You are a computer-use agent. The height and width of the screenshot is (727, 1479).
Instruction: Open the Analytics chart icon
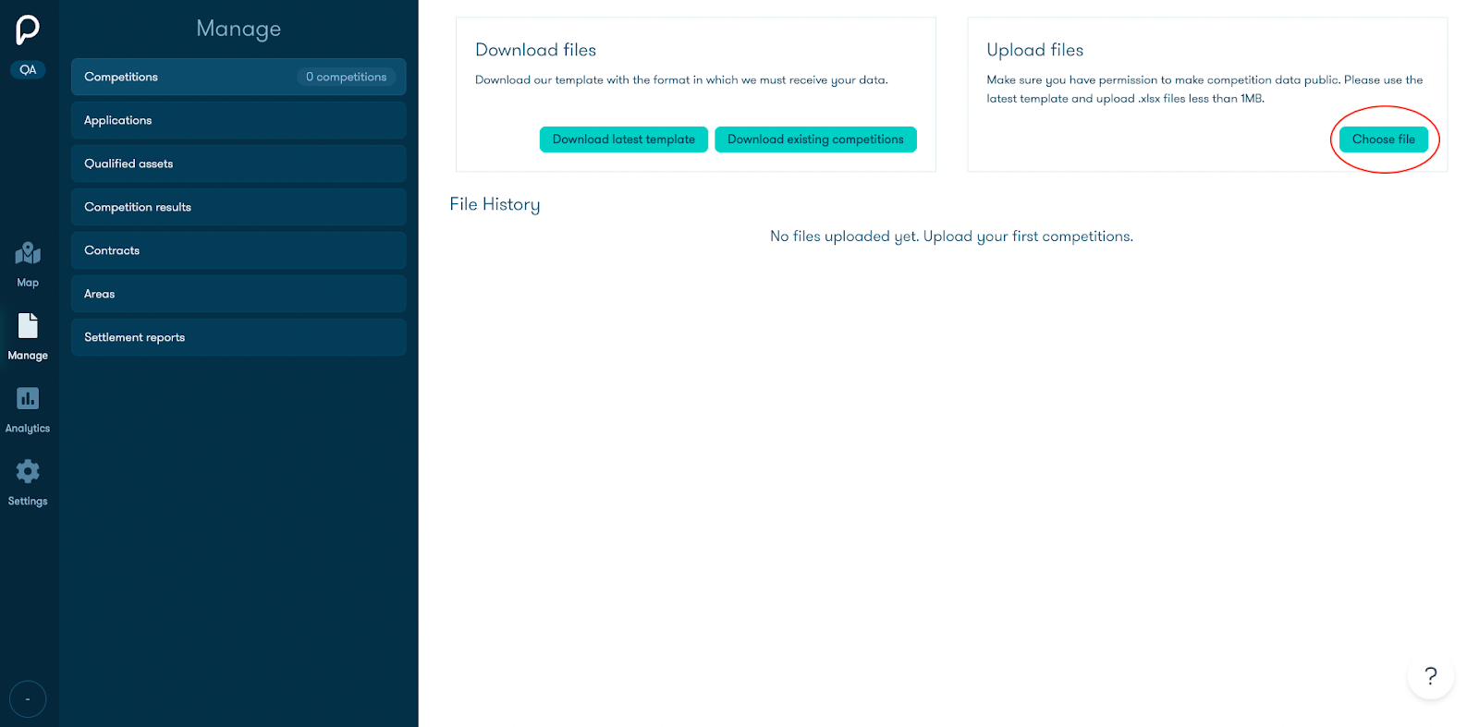pos(28,398)
